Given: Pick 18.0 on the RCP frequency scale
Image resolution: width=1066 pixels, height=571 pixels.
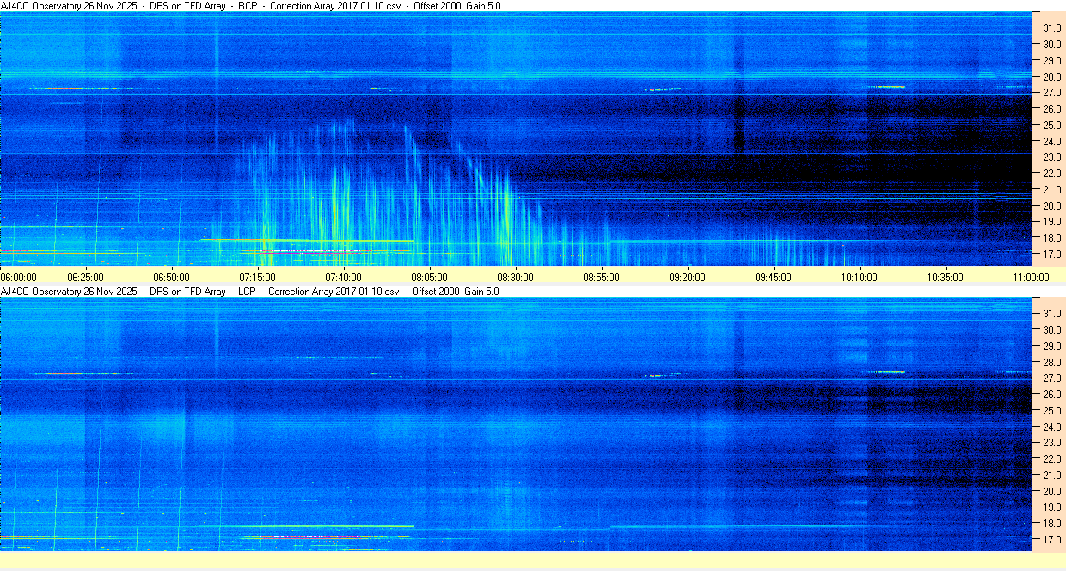Looking at the screenshot, I should pos(1051,239).
